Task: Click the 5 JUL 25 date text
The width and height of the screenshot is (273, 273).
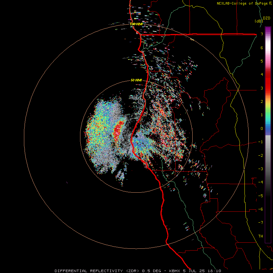Action: tap(194, 271)
